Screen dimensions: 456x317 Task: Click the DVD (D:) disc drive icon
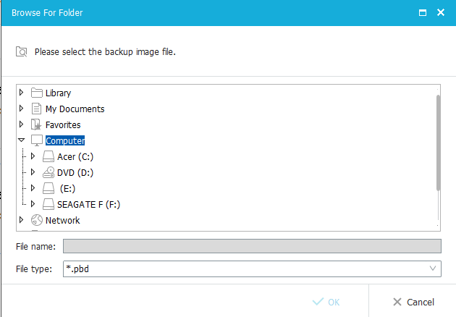tap(48, 172)
